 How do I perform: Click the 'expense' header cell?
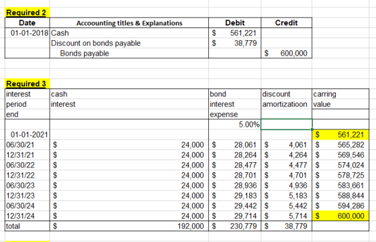(x=235, y=115)
